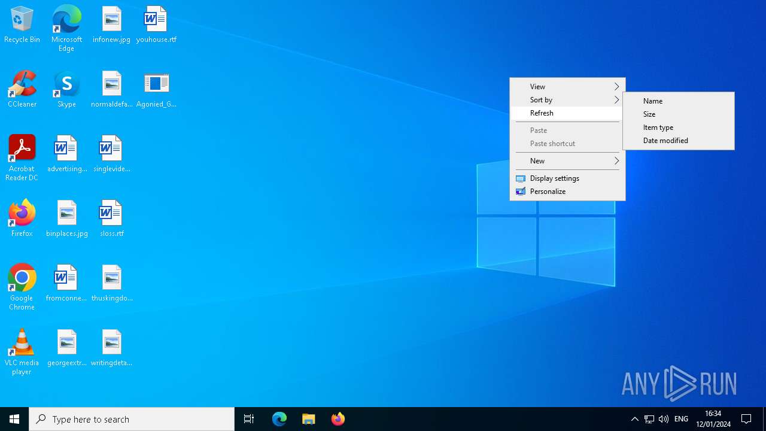Click the Show desktop strip at taskbar end
766x431 pixels.
[764, 419]
